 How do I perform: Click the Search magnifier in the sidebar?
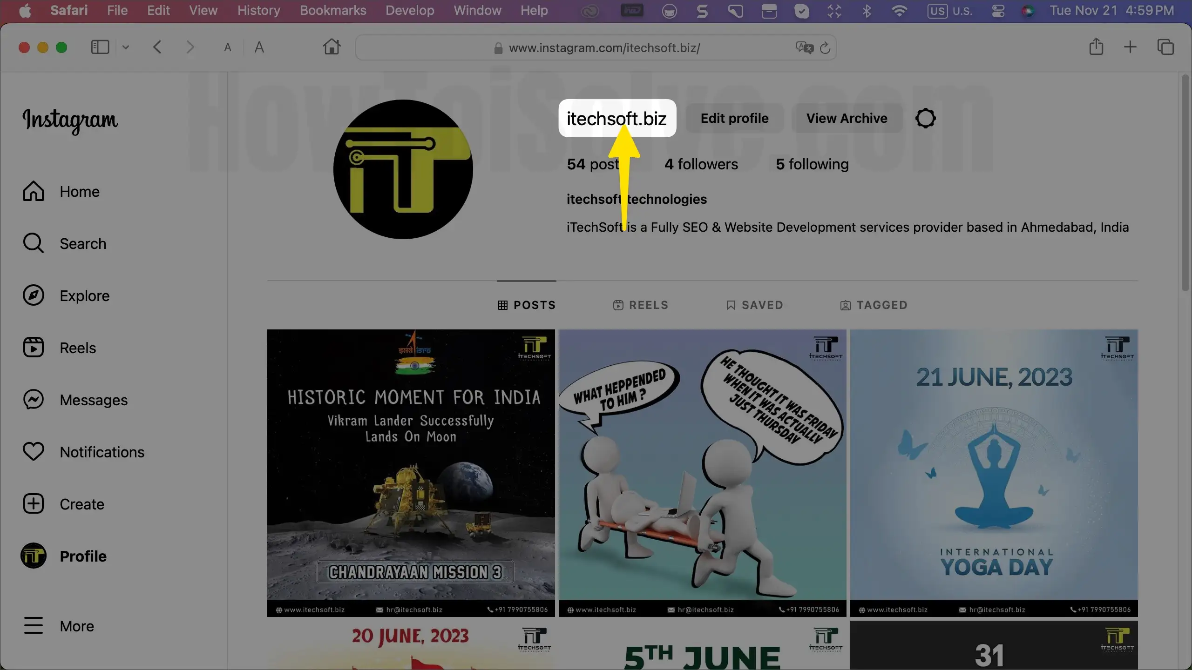(34, 243)
